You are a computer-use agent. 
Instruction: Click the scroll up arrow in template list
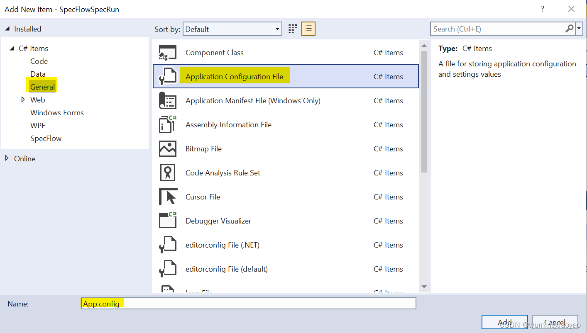pyautogui.click(x=424, y=46)
